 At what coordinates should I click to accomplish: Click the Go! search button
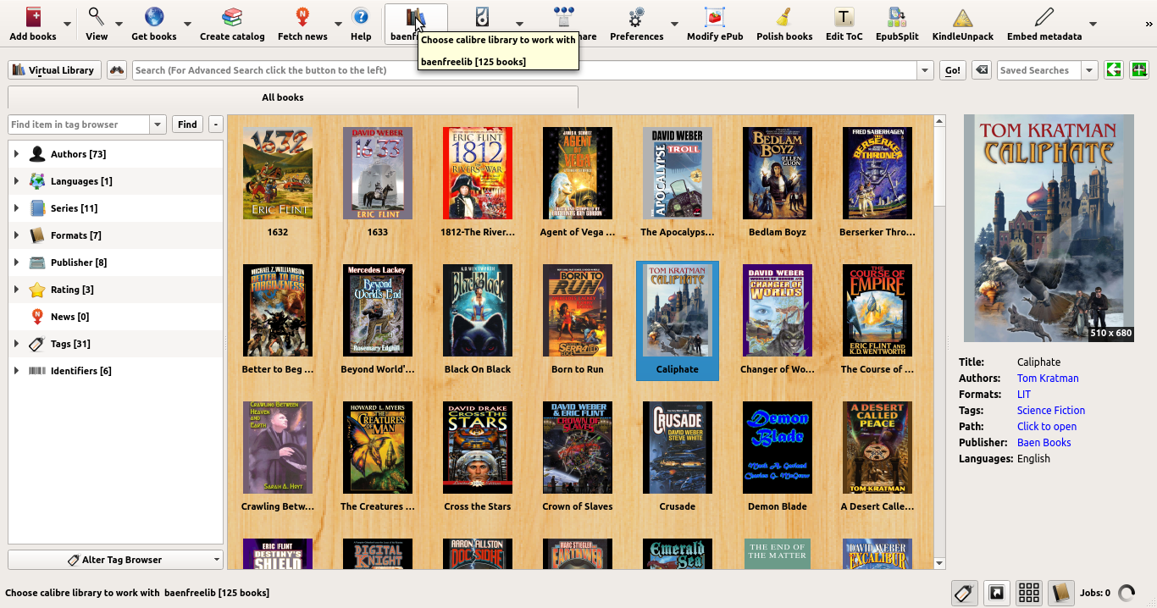point(952,70)
